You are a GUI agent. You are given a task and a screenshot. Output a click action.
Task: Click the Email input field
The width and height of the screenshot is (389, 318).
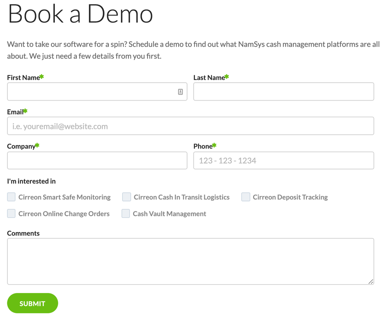191,126
